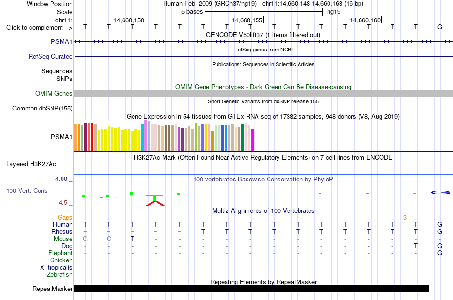Select the Mouse species alignment label

63,239
